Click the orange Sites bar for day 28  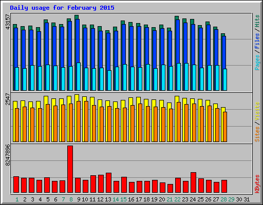point(225,127)
